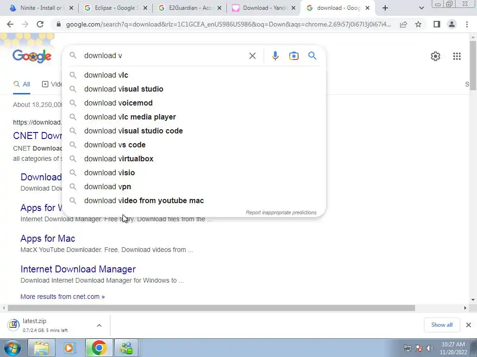Close the E2Guardian tab
The height and width of the screenshot is (357, 477).
tap(219, 8)
